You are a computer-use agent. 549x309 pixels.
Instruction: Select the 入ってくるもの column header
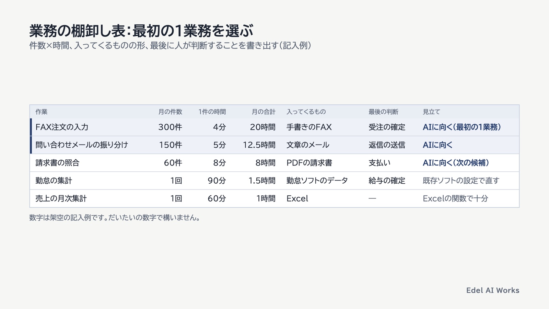click(306, 112)
